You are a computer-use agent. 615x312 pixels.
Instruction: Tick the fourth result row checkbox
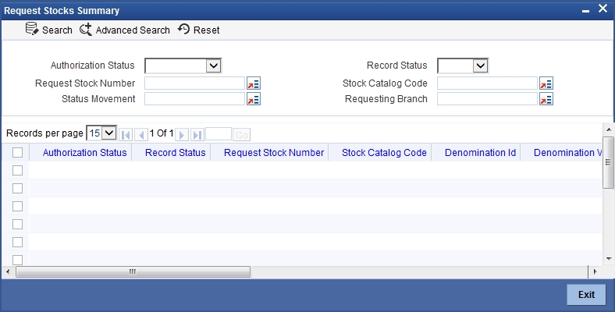pos(17,224)
